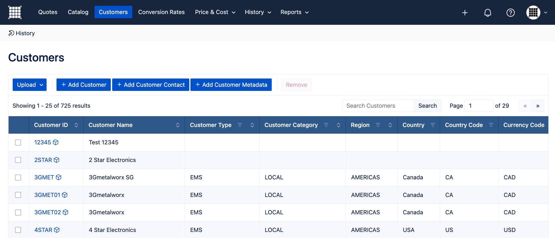Click the History arrow icon in breadcrumb bar
The height and width of the screenshot is (238, 555).
coord(11,33)
